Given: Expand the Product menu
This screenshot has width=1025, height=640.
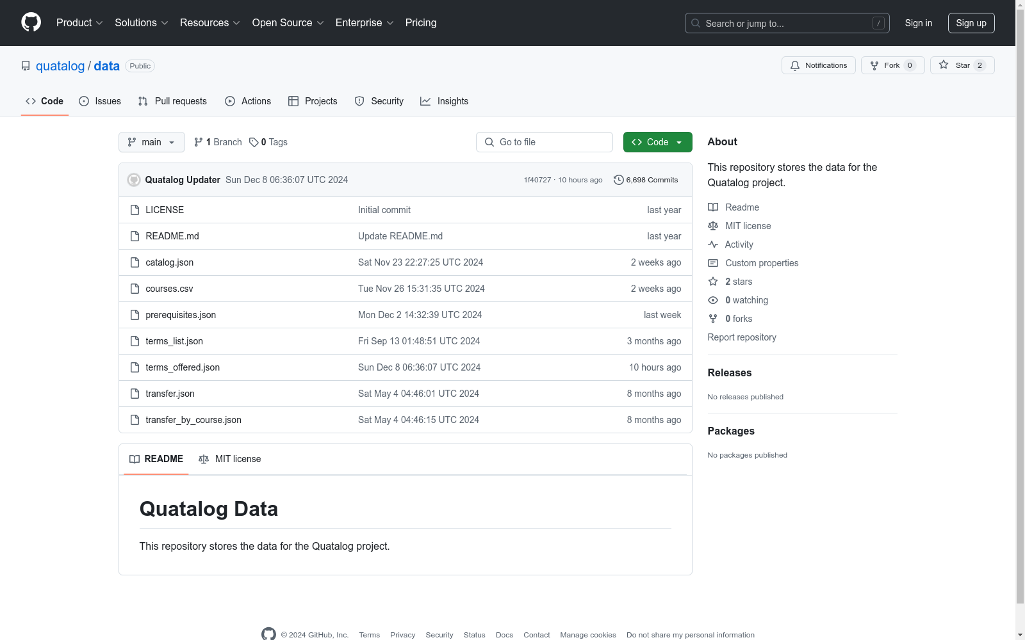Looking at the screenshot, I should 79,22.
